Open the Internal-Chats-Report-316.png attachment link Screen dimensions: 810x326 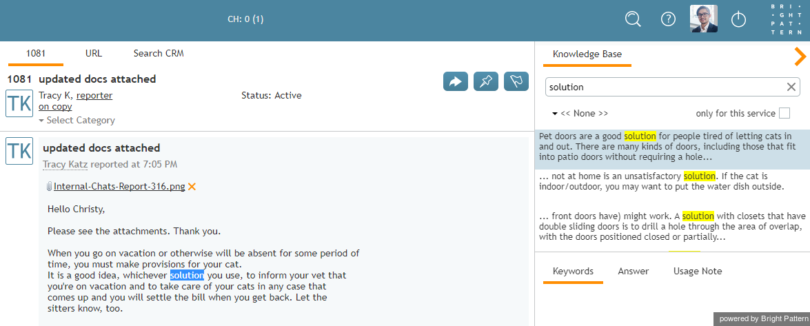click(x=119, y=187)
